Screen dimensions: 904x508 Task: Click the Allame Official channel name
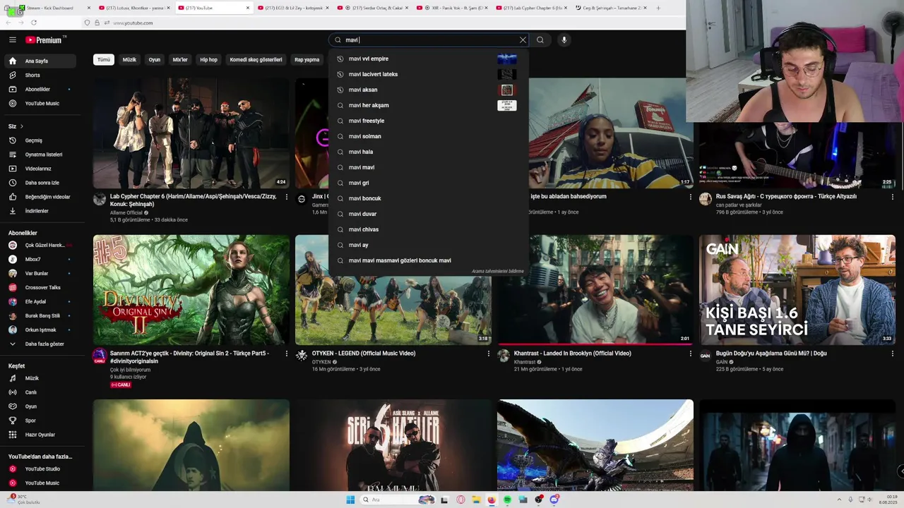click(x=126, y=213)
